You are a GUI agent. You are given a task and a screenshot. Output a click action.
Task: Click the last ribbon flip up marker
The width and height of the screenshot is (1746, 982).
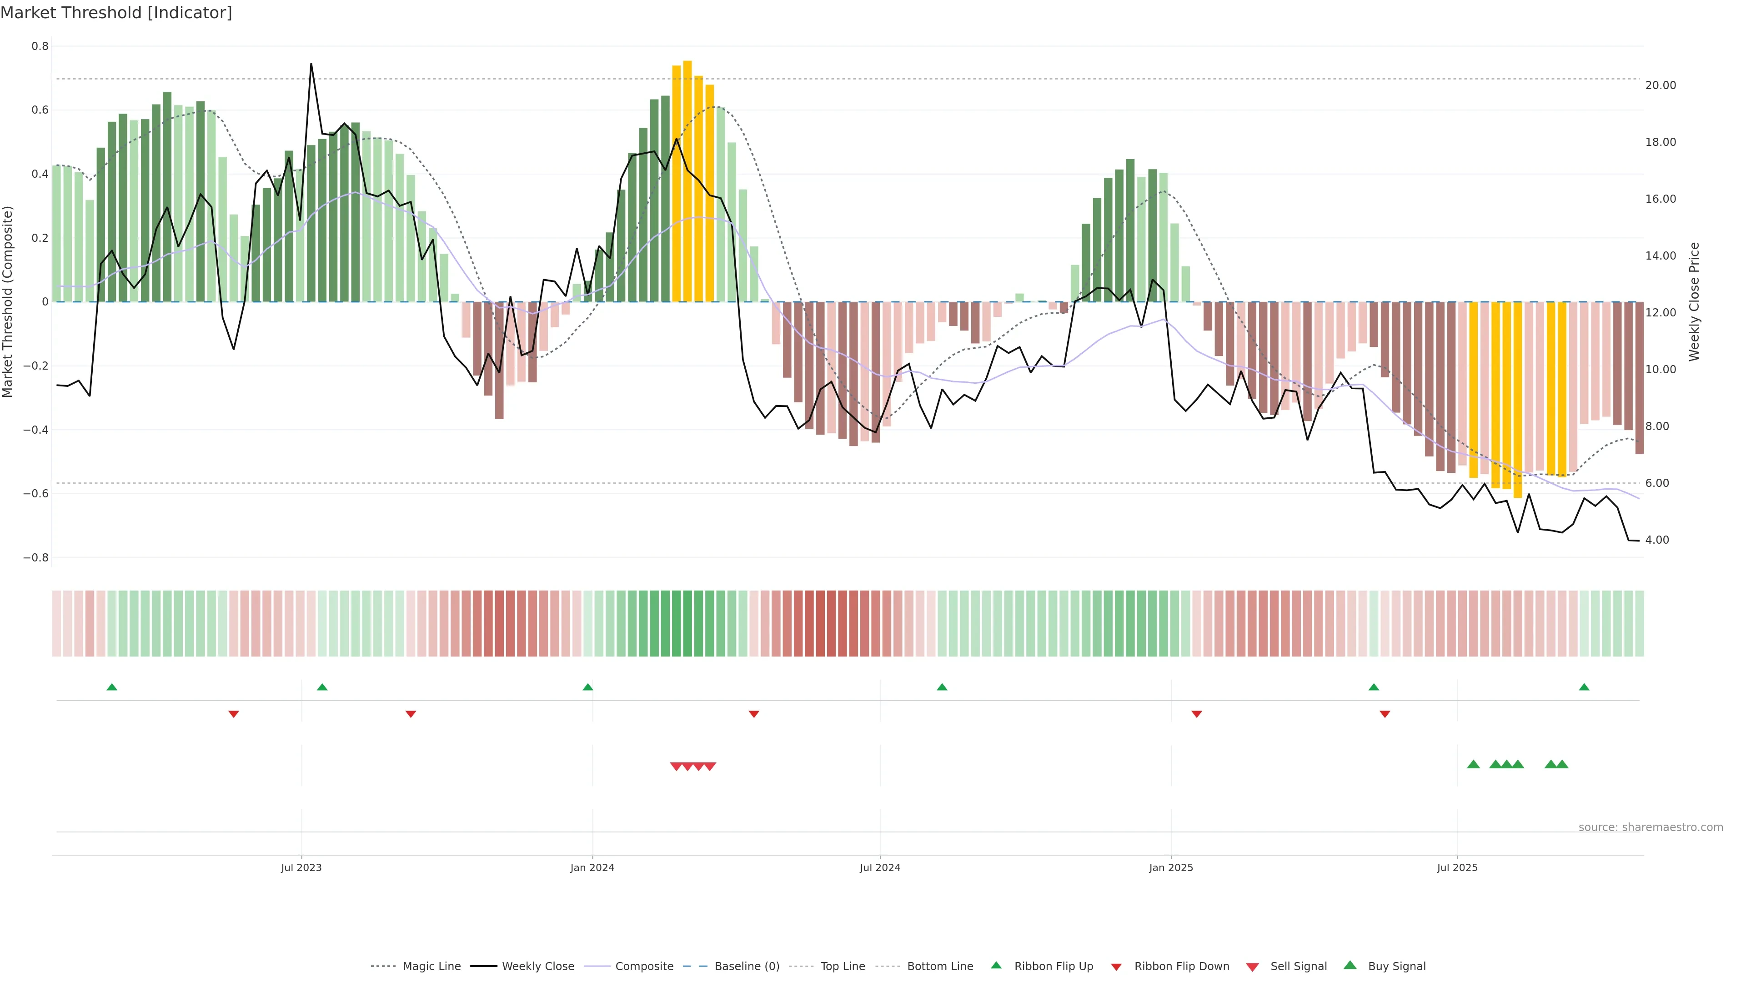(1584, 687)
